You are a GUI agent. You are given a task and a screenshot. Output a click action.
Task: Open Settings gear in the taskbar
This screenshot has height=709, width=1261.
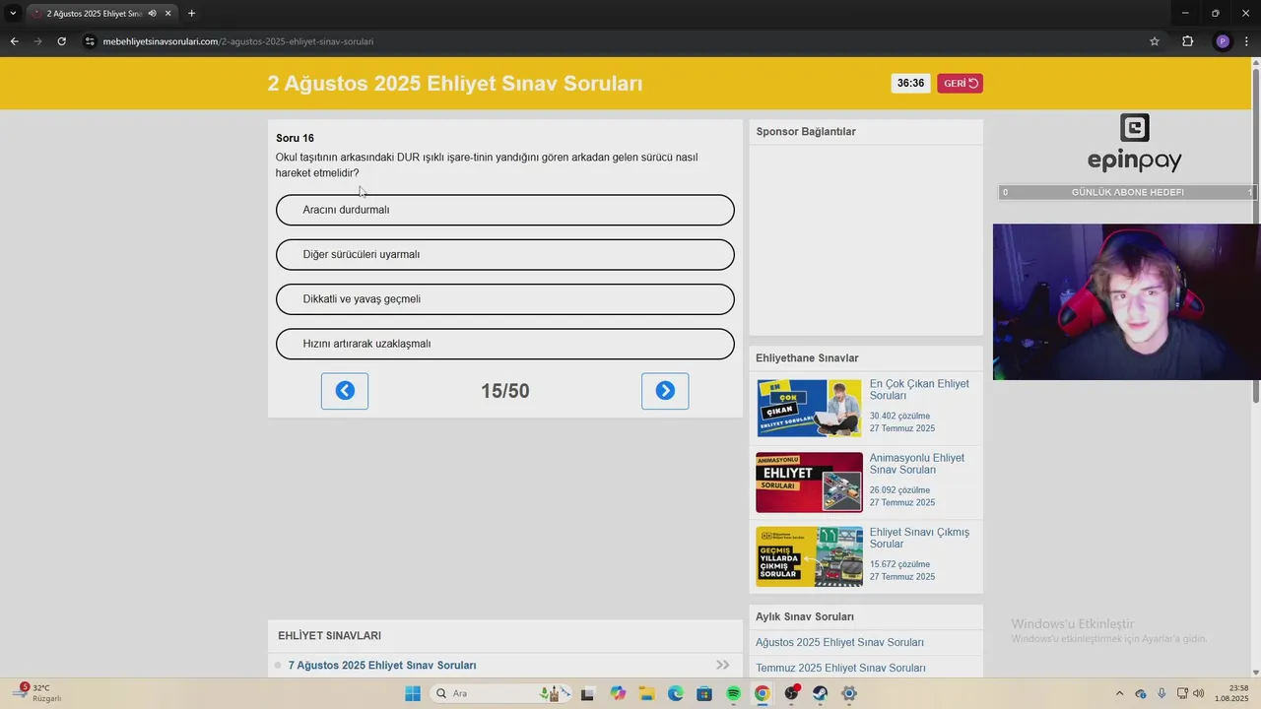(849, 693)
